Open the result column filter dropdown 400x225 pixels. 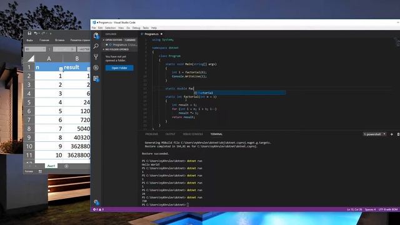point(89,69)
